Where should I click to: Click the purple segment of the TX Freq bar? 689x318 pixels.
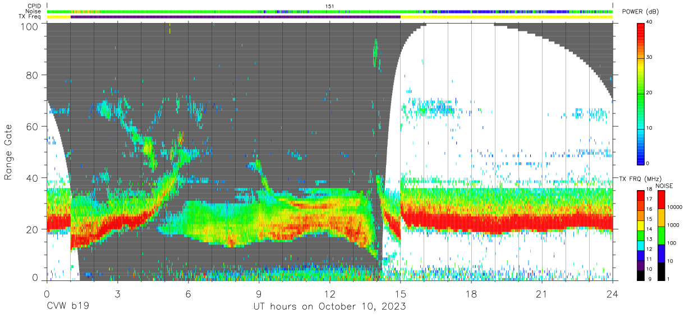click(x=236, y=17)
